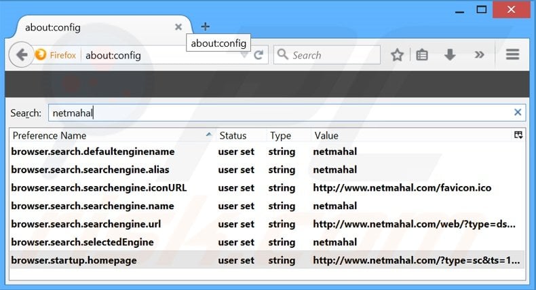This screenshot has height=290, width=536.
Task: Click the Firefox identity icon in address bar
Action: (40, 55)
